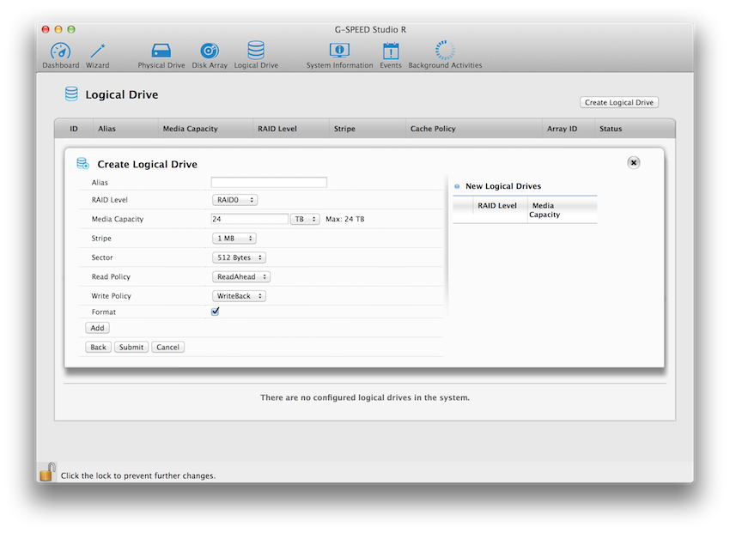Click the Submit button
The image size is (730, 533).
click(131, 347)
